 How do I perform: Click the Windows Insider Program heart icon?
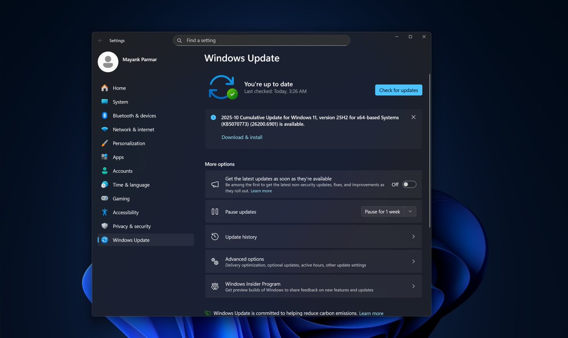[x=215, y=286]
